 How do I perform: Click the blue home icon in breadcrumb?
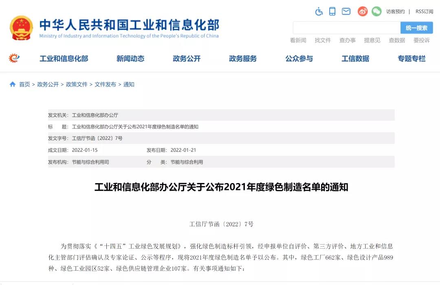pos(13,84)
